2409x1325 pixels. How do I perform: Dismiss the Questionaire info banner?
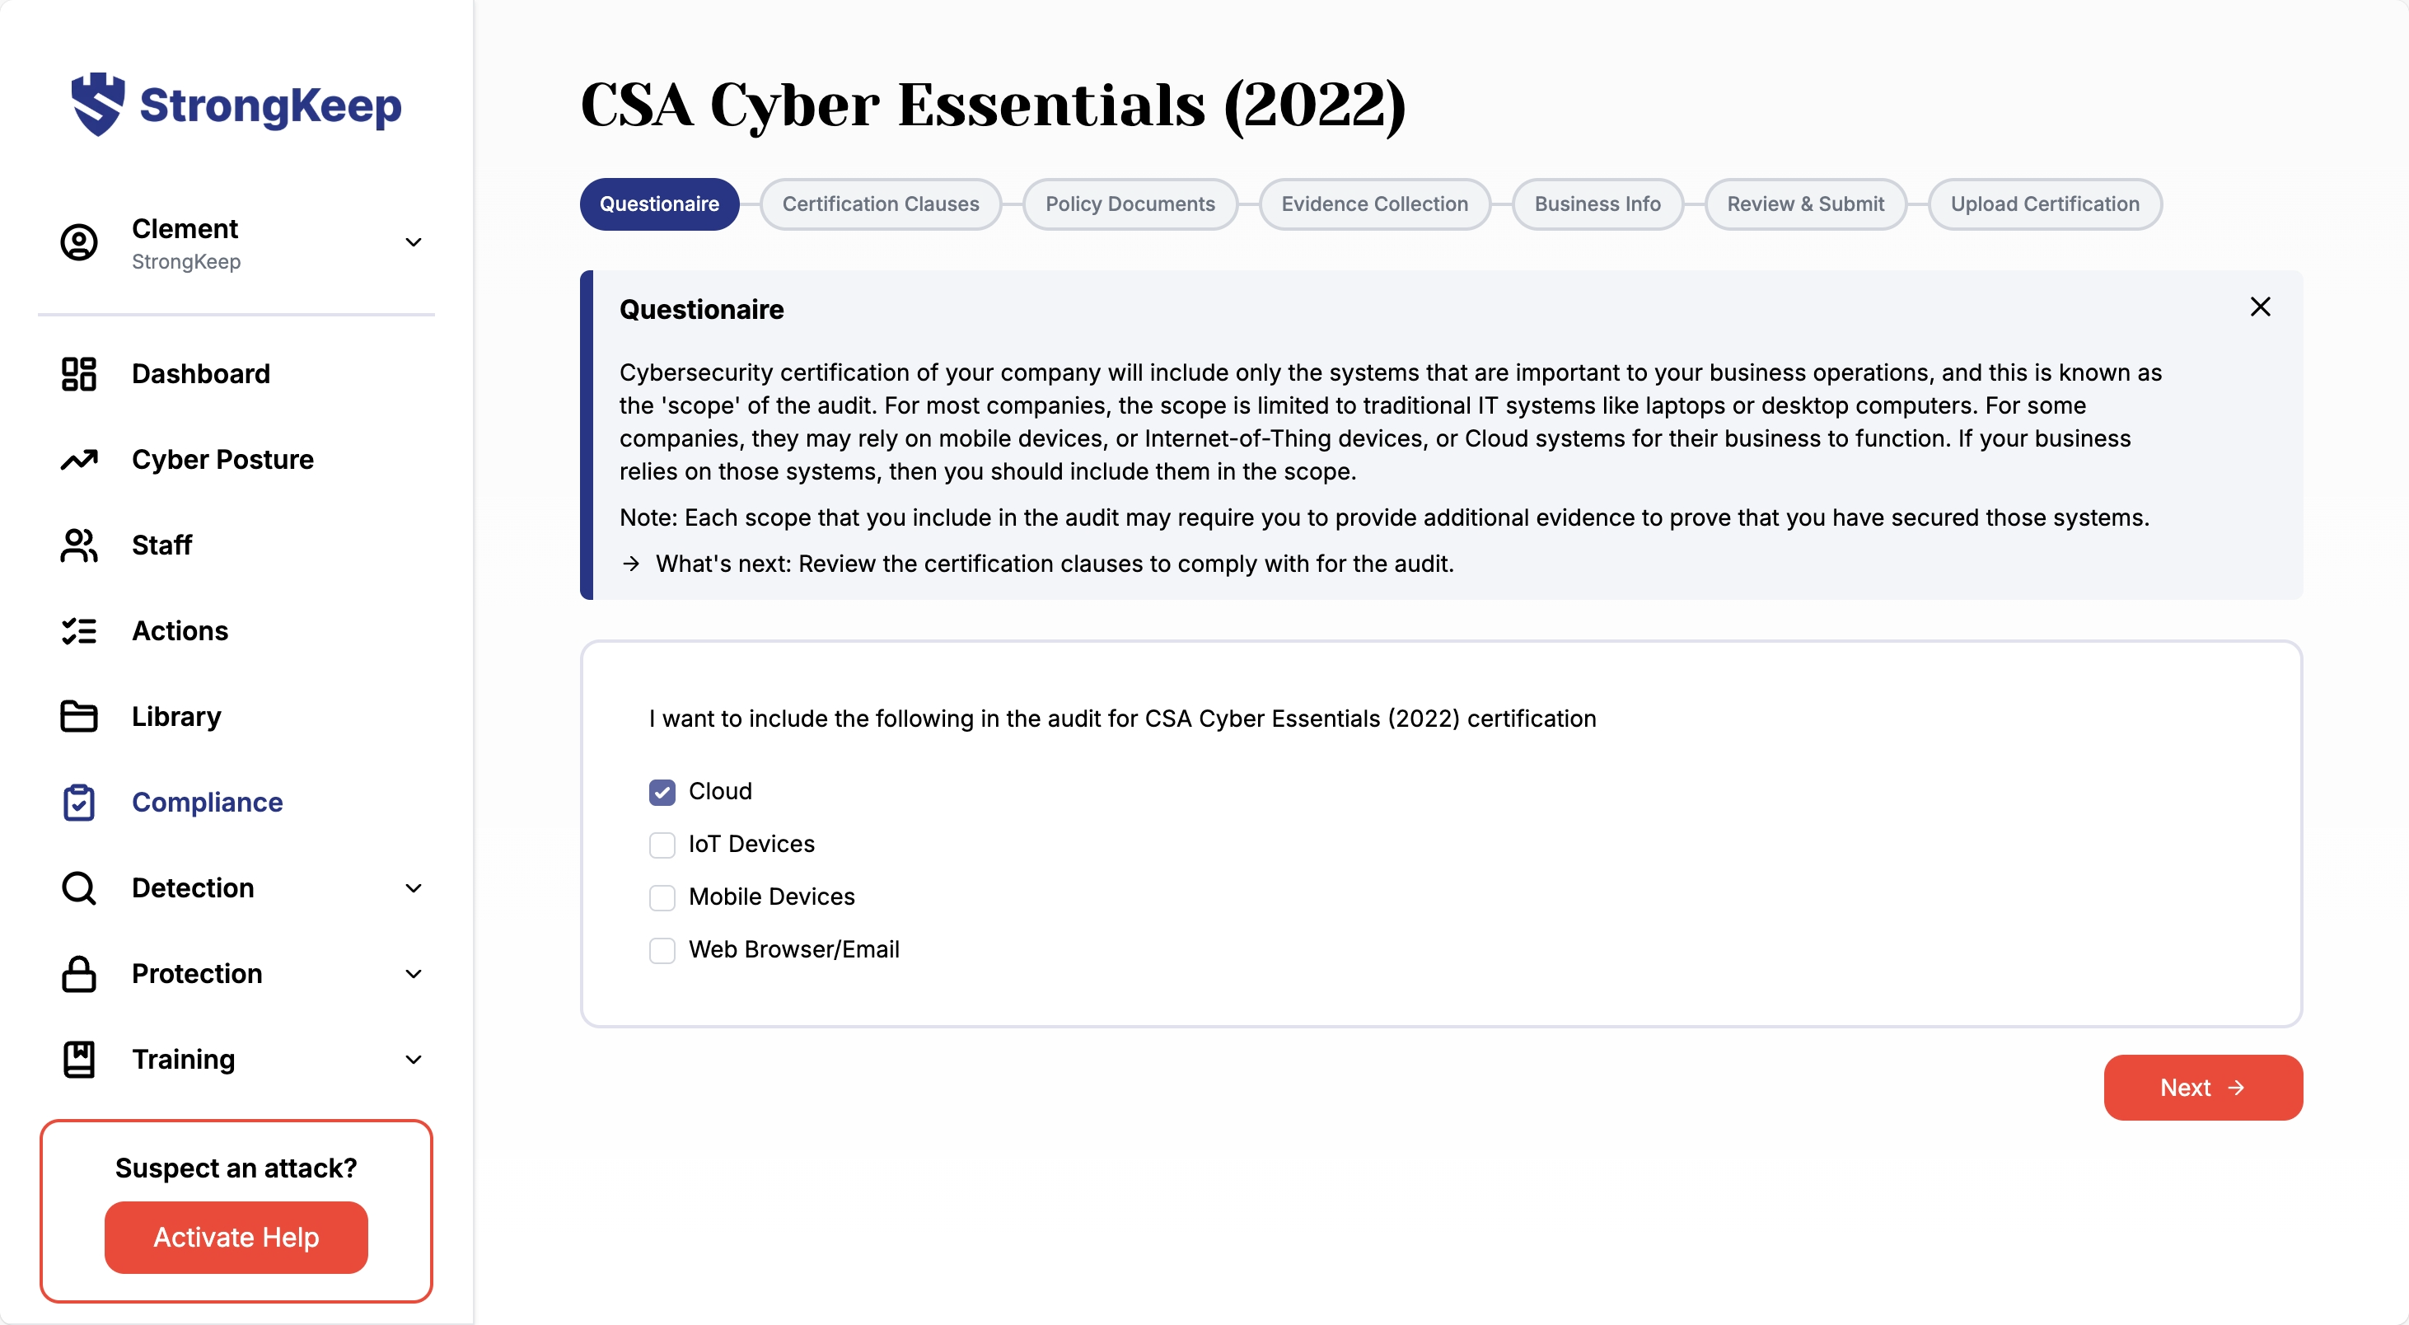tap(2259, 307)
